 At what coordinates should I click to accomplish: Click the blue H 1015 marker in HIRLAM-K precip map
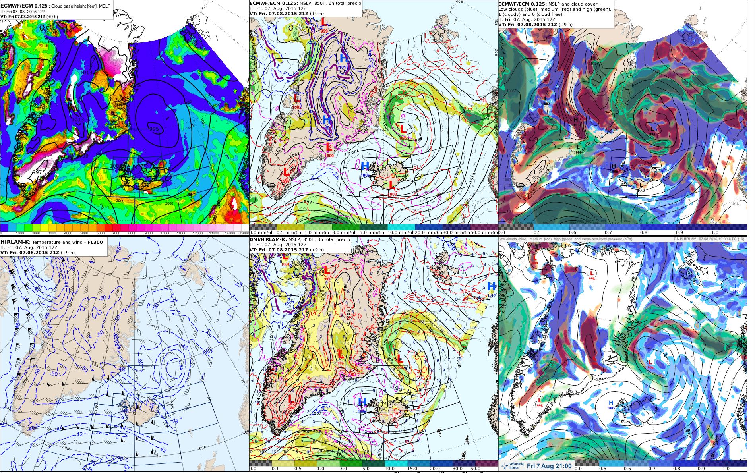491,289
